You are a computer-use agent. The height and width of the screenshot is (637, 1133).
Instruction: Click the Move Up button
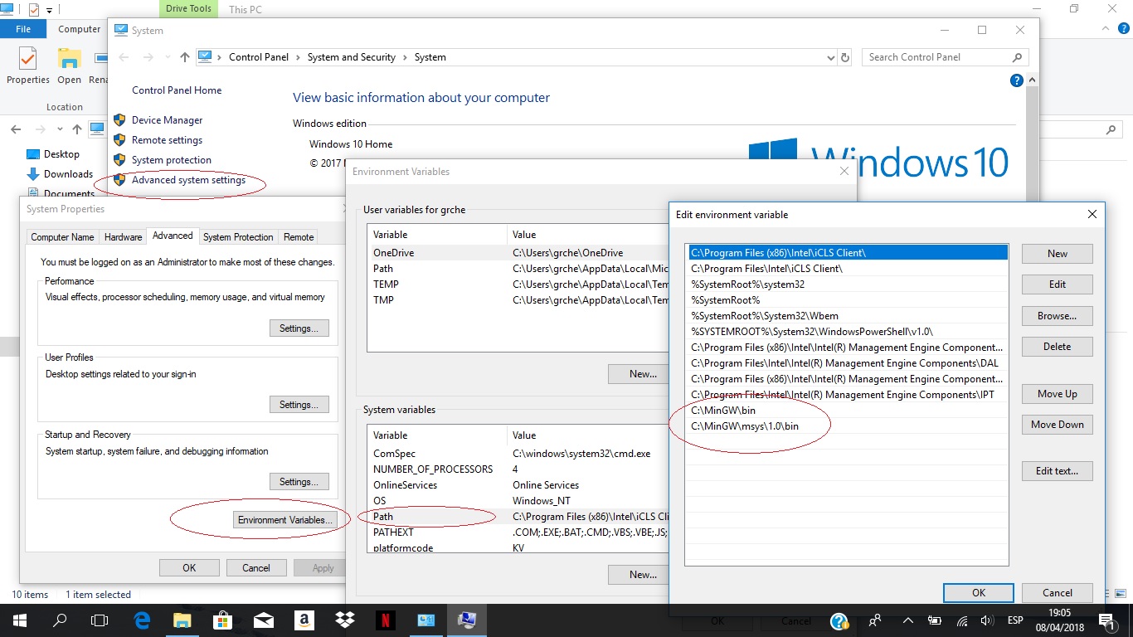[1058, 394]
